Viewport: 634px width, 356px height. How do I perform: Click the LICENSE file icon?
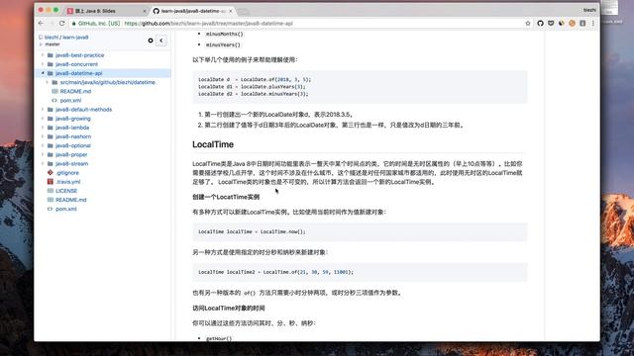(51, 191)
